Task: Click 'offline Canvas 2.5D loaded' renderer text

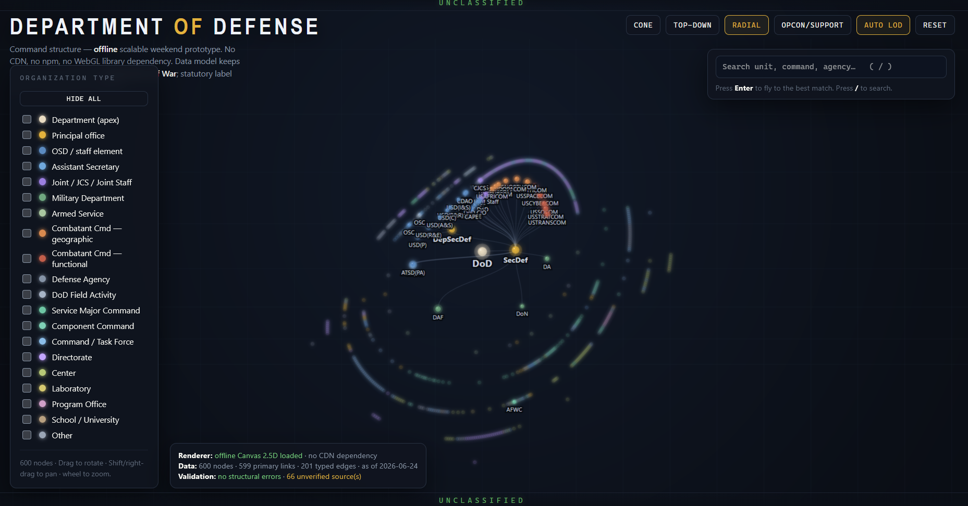Action: click(x=259, y=456)
